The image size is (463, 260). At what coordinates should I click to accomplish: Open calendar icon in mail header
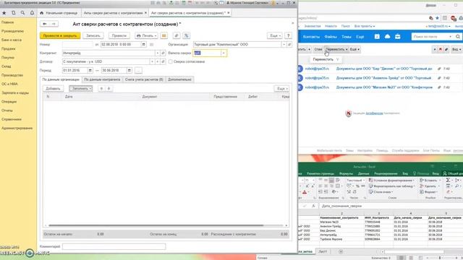(x=377, y=37)
